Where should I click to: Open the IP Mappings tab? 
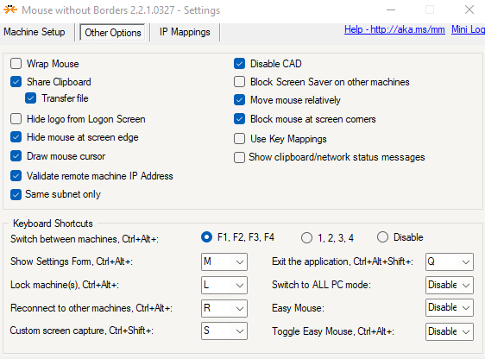185,32
